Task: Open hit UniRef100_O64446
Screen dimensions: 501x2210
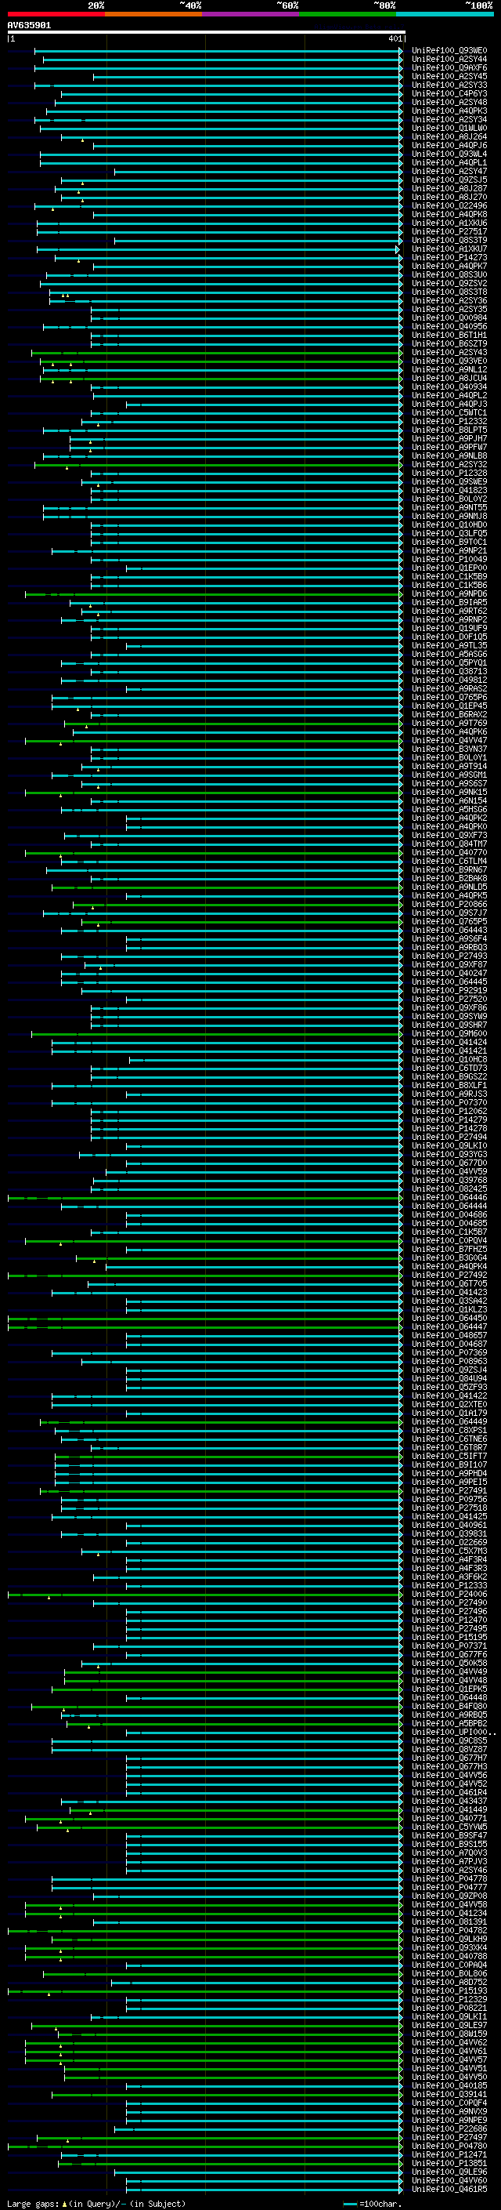Action: (449, 1198)
